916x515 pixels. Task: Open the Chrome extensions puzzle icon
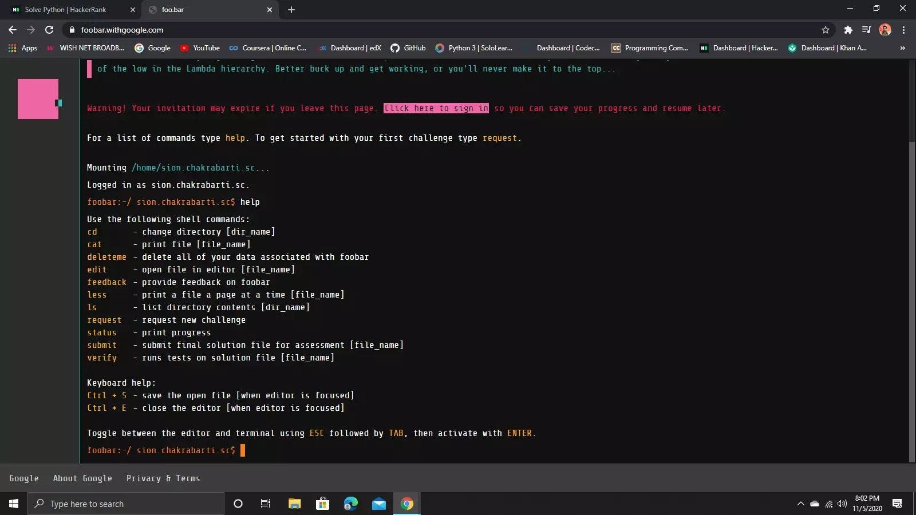pos(848,30)
